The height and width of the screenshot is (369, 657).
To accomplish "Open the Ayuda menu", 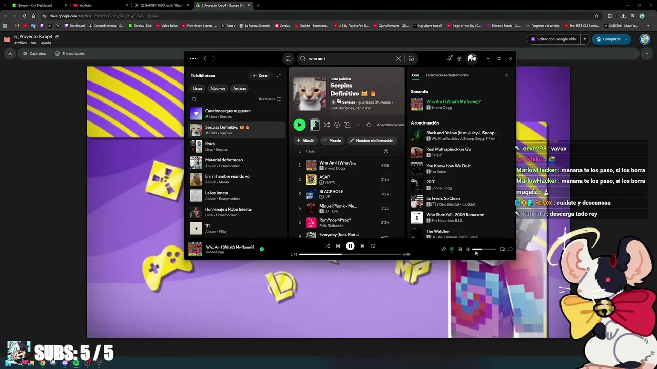I will 46,43.
